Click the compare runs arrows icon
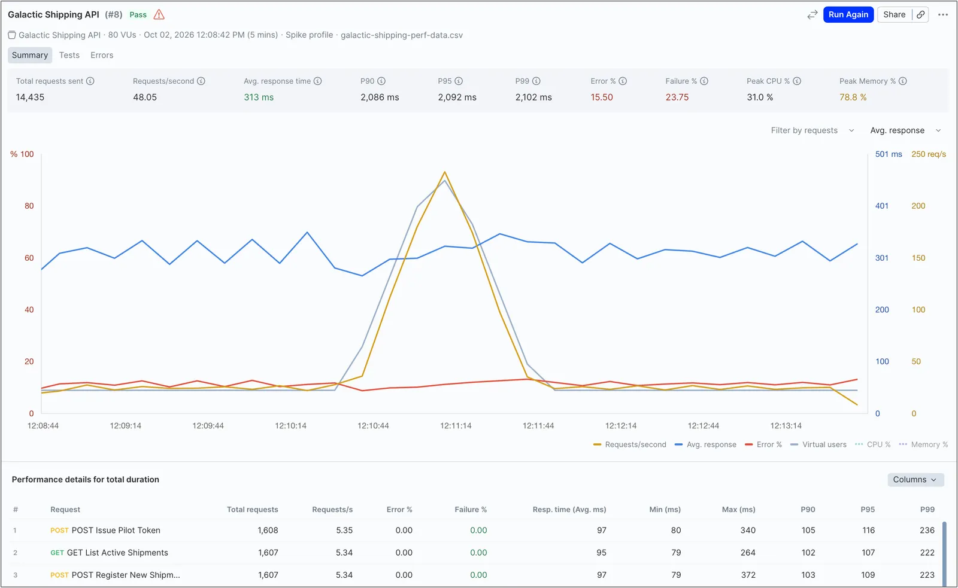This screenshot has height=588, width=958. (x=812, y=15)
